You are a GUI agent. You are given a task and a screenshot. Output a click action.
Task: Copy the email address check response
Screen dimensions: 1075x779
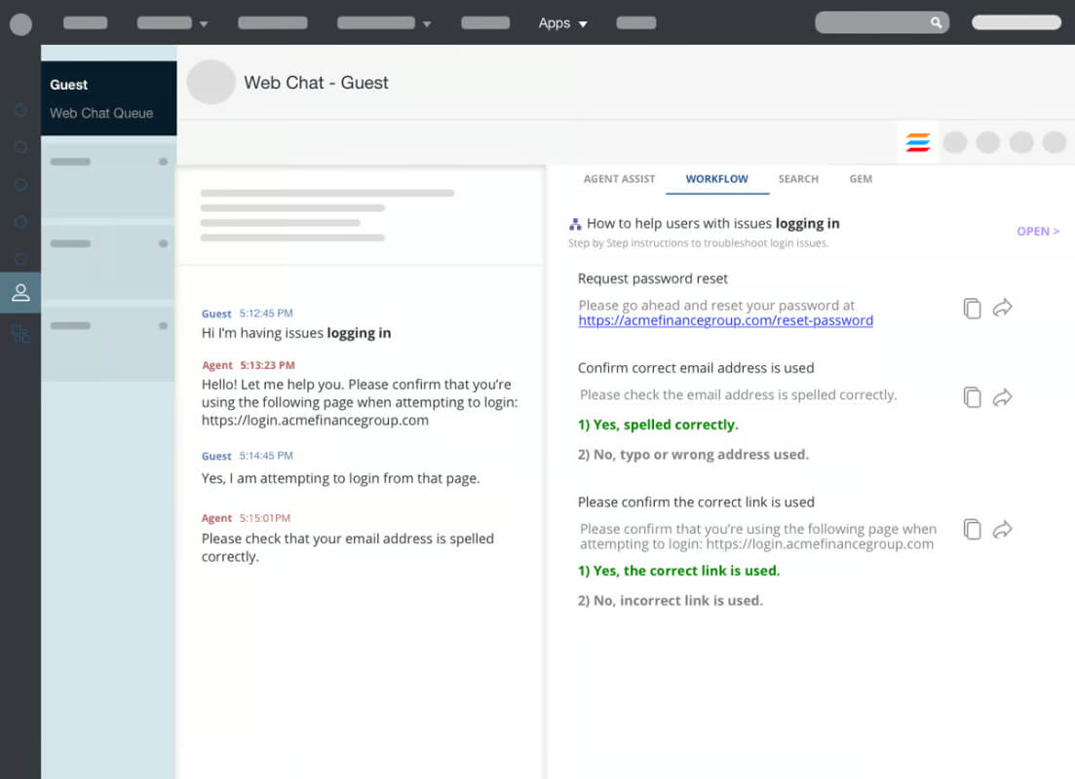tap(972, 397)
